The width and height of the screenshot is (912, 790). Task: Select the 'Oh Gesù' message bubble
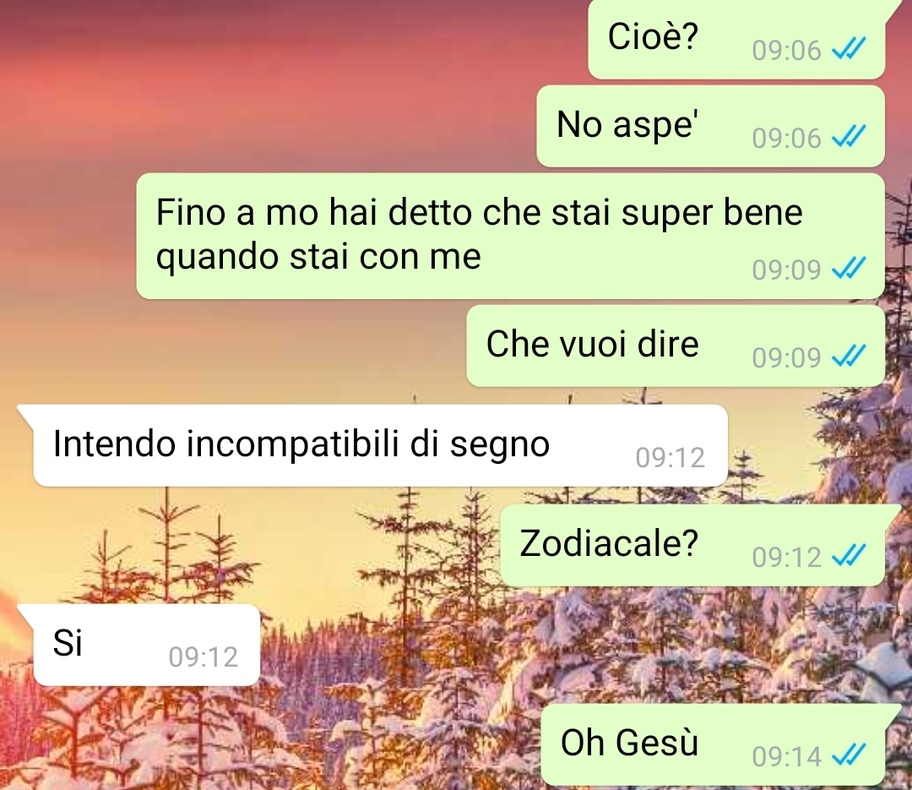(713, 744)
